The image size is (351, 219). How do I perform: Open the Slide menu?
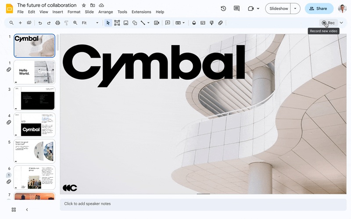pos(89,12)
